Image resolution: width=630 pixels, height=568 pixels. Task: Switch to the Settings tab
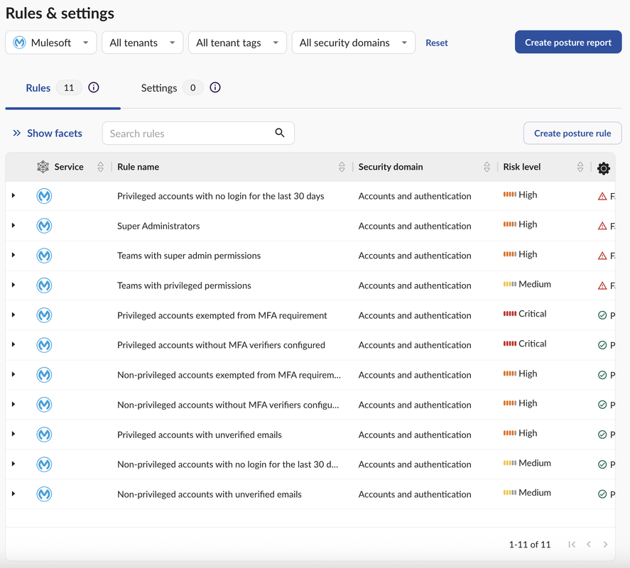159,88
